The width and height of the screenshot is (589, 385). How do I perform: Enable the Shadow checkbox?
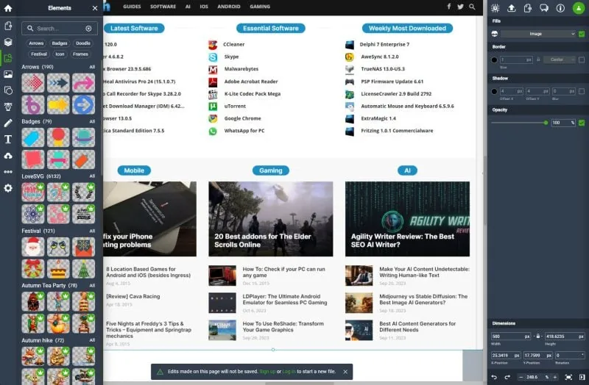point(582,91)
